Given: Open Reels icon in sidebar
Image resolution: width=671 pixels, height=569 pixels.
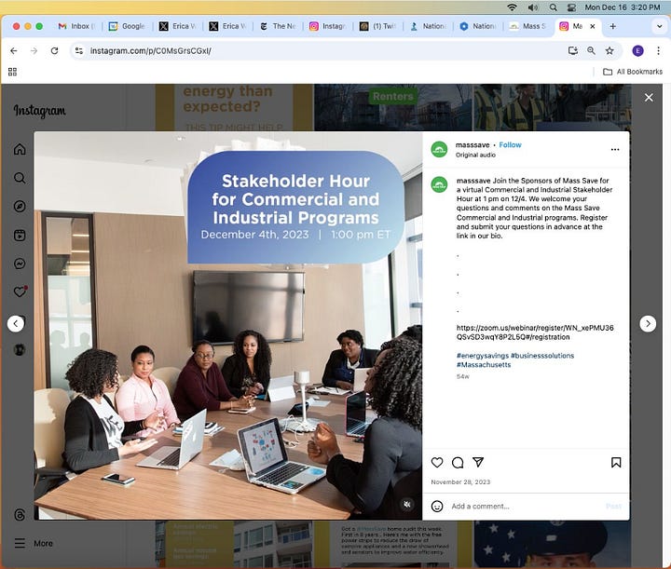Looking at the screenshot, I should pos(20,235).
